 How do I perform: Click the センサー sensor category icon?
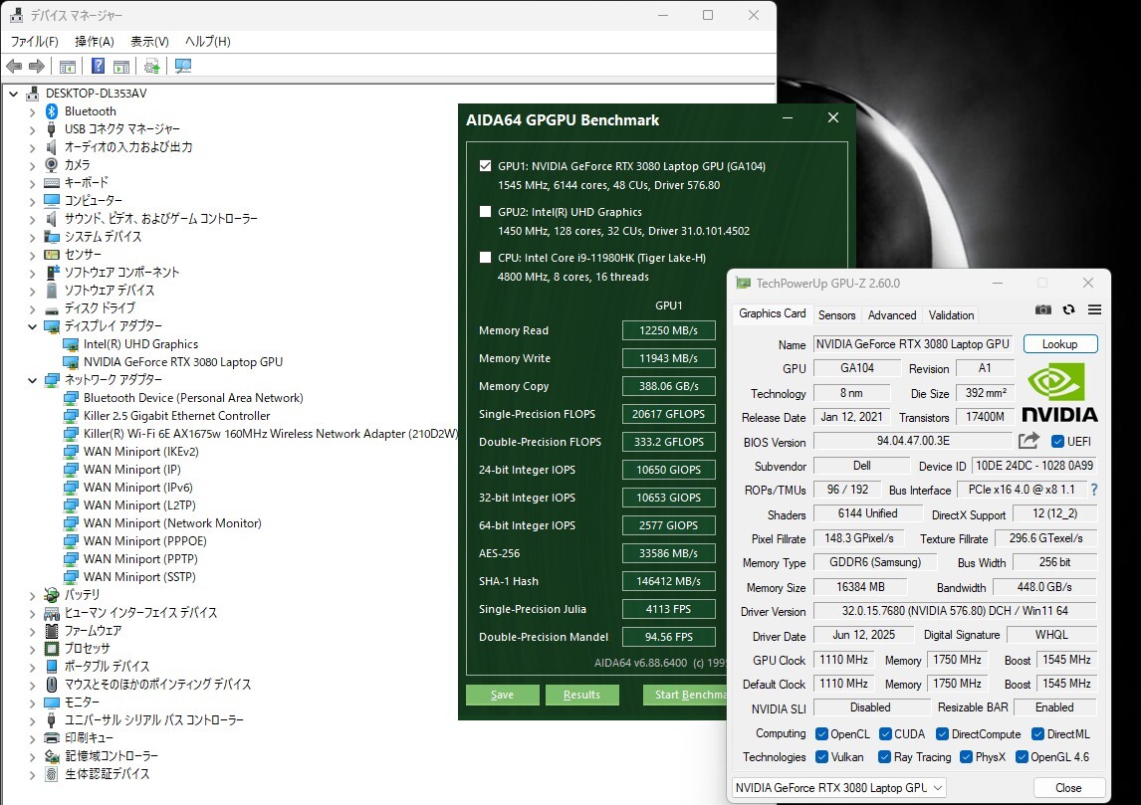(x=51, y=255)
